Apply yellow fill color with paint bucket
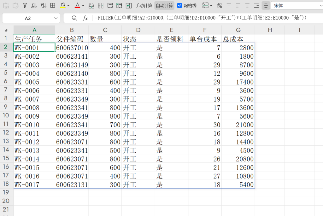The height and width of the screenshot is (216, 323). click(x=63, y=6)
